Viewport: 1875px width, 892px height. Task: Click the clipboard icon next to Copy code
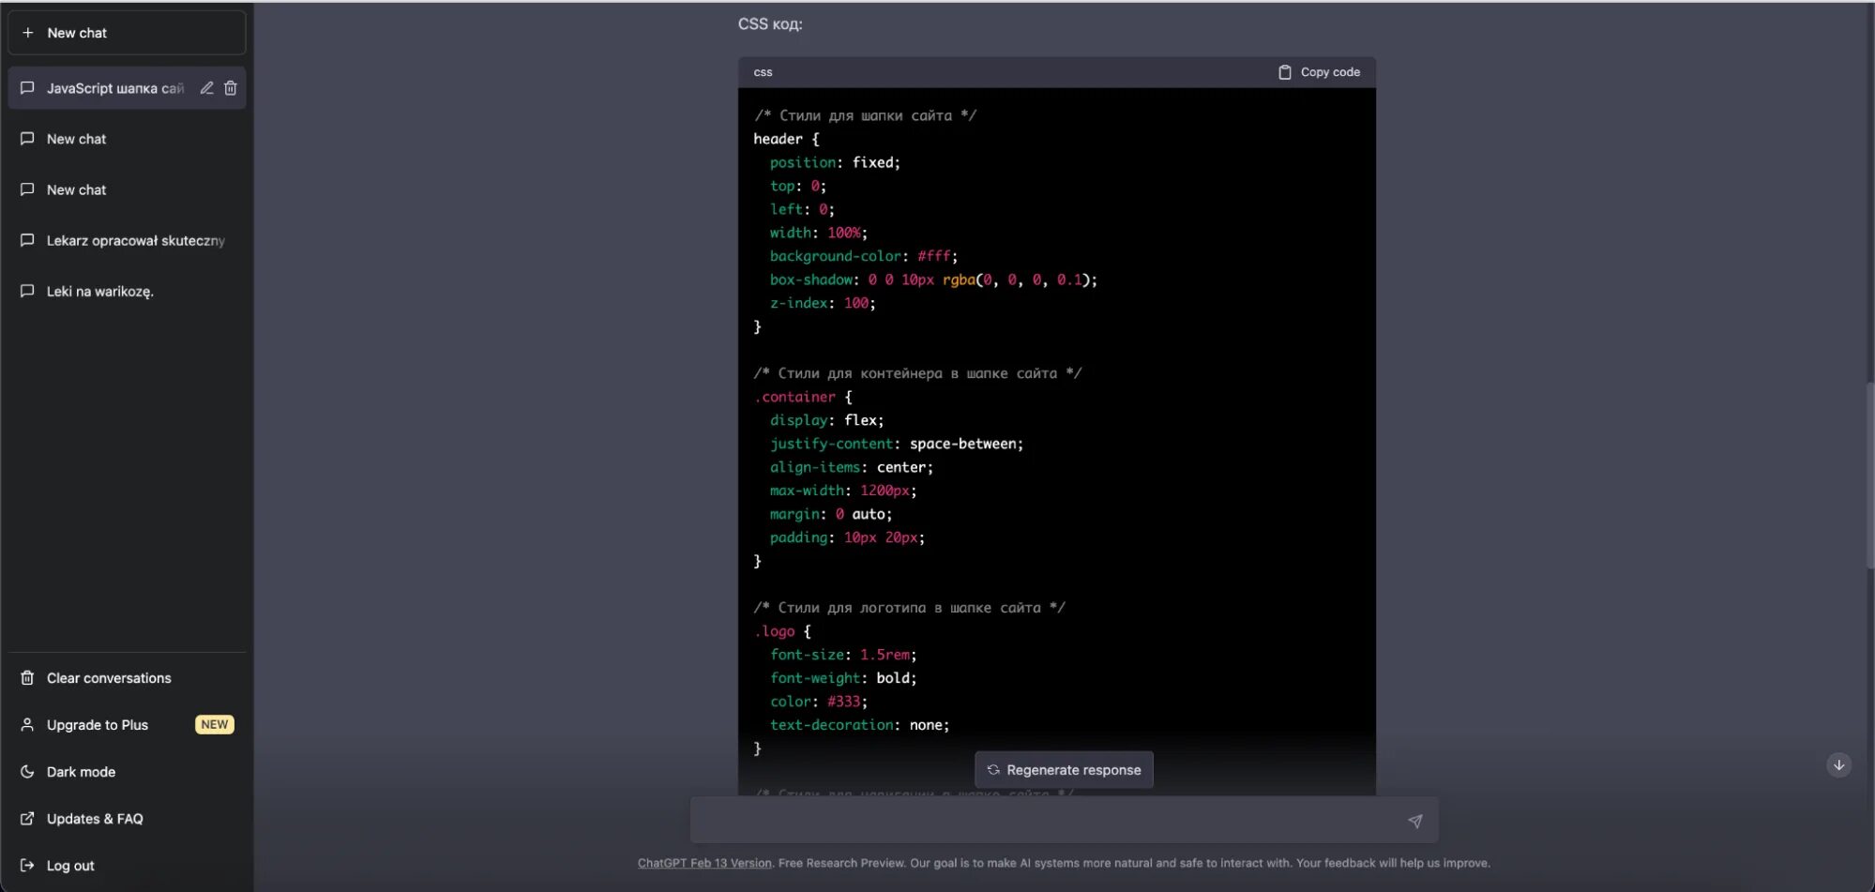1285,72
